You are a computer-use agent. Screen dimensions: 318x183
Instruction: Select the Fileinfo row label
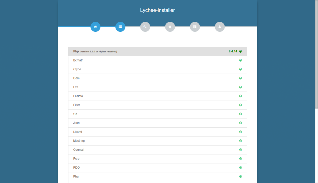click(78, 96)
